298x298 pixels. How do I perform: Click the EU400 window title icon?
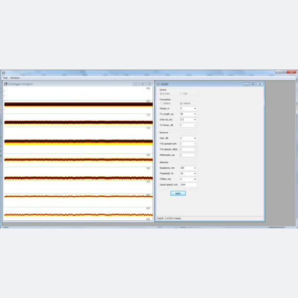coord(158,84)
